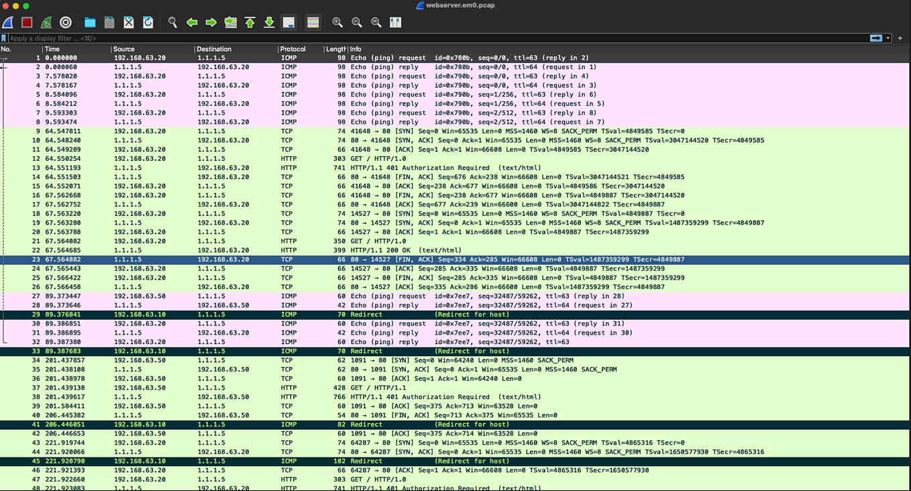Click the display filter input field
911x491 pixels.
268,38
